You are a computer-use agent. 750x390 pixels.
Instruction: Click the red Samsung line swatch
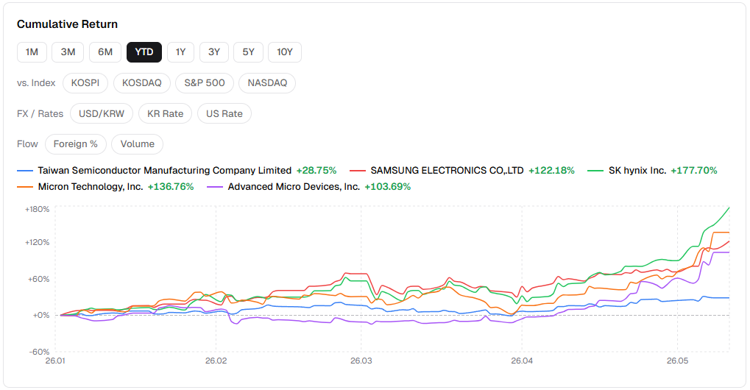[x=357, y=171]
